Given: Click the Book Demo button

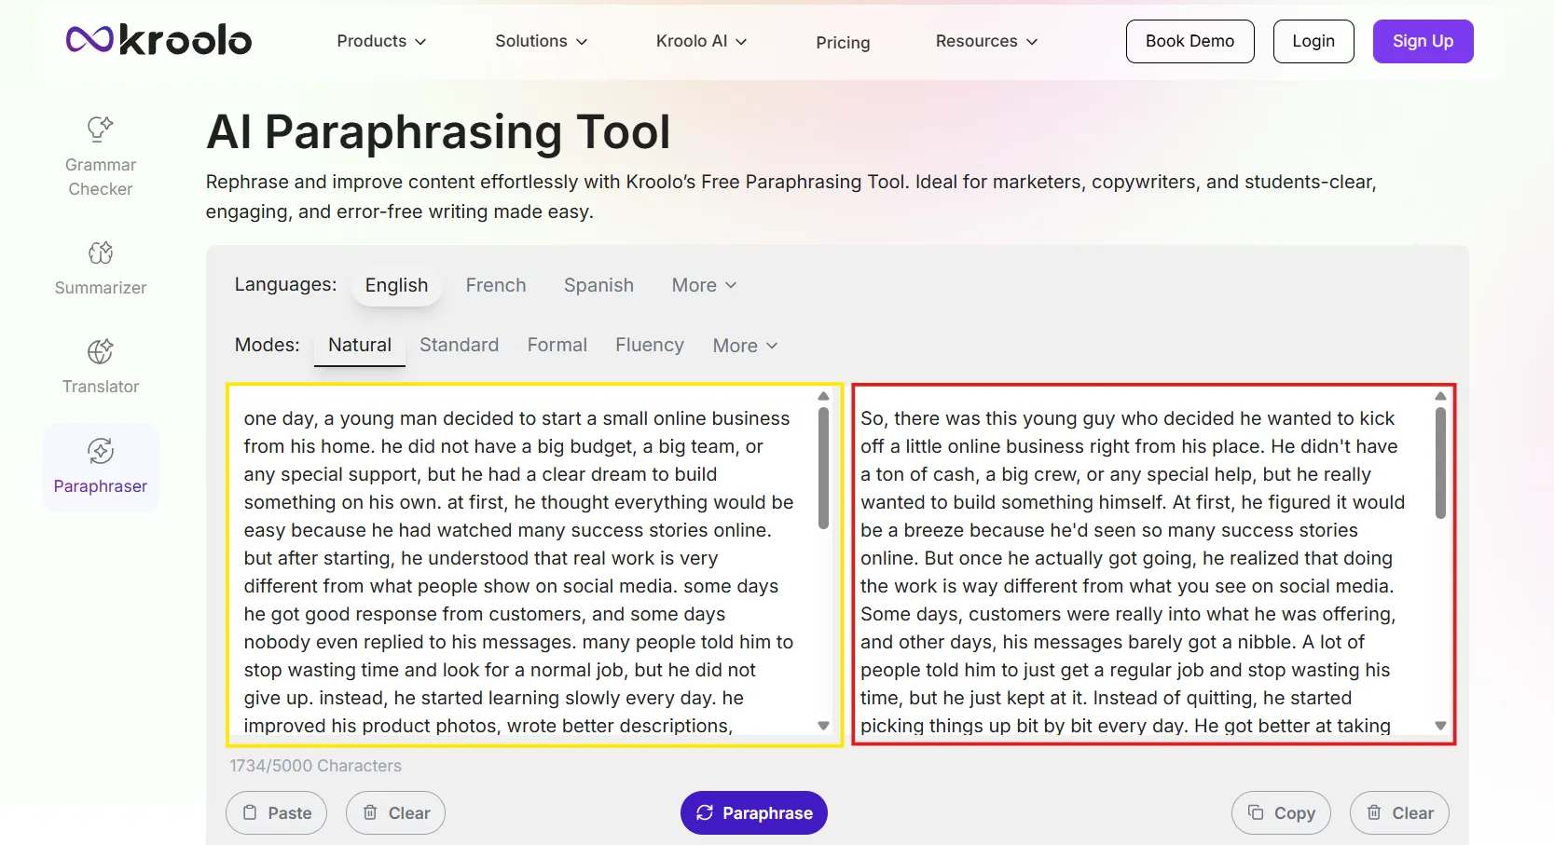Looking at the screenshot, I should coord(1190,41).
